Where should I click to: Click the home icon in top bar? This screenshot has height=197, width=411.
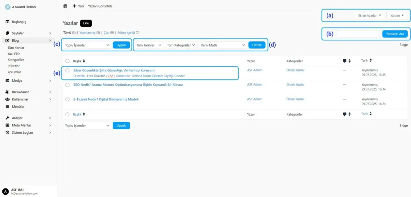(65, 6)
